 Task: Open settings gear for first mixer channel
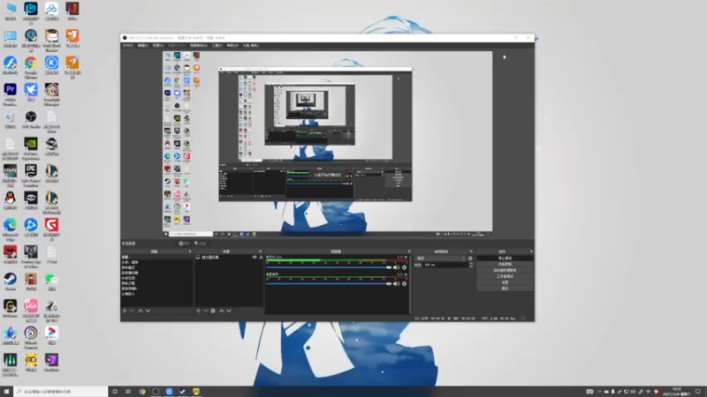[404, 267]
